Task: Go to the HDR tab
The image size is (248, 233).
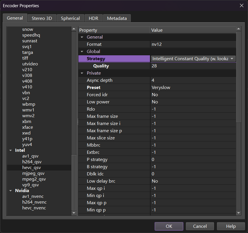Action: tap(93, 18)
